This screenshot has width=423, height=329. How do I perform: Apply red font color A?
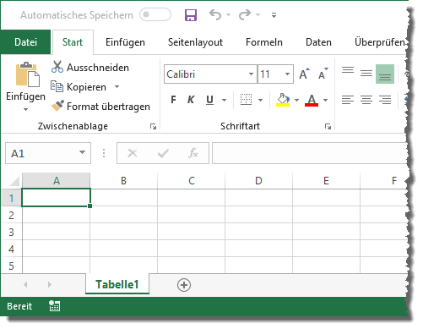pos(312,100)
